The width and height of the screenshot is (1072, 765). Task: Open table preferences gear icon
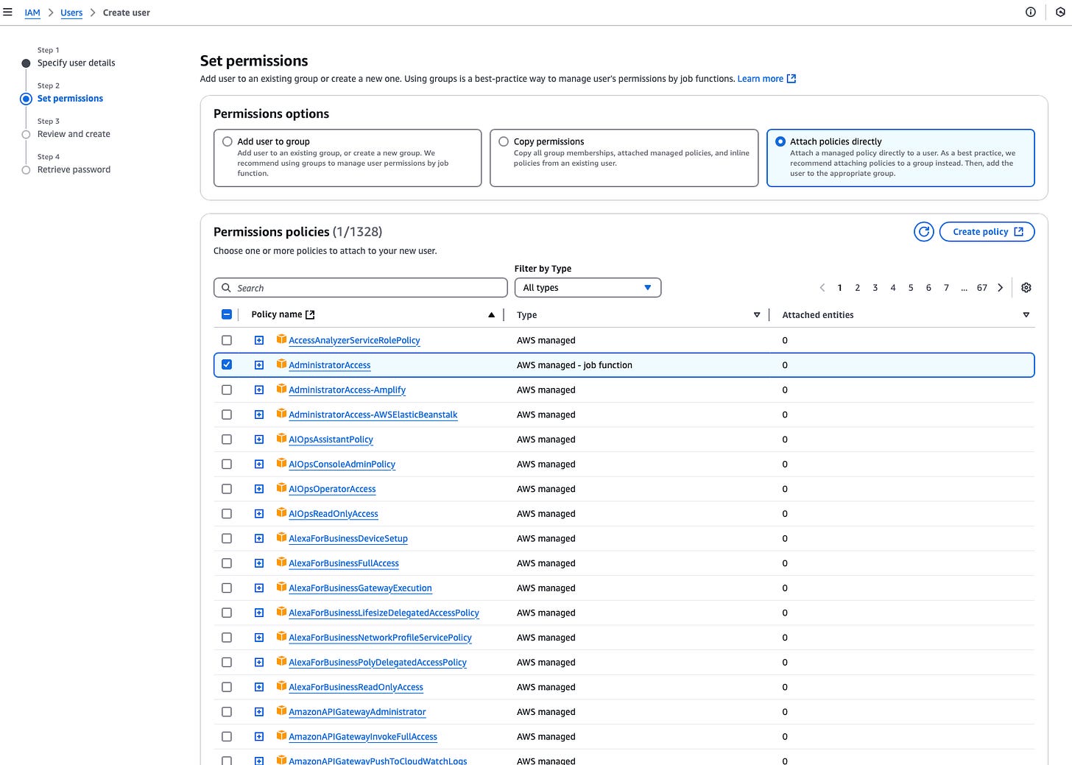(1026, 288)
